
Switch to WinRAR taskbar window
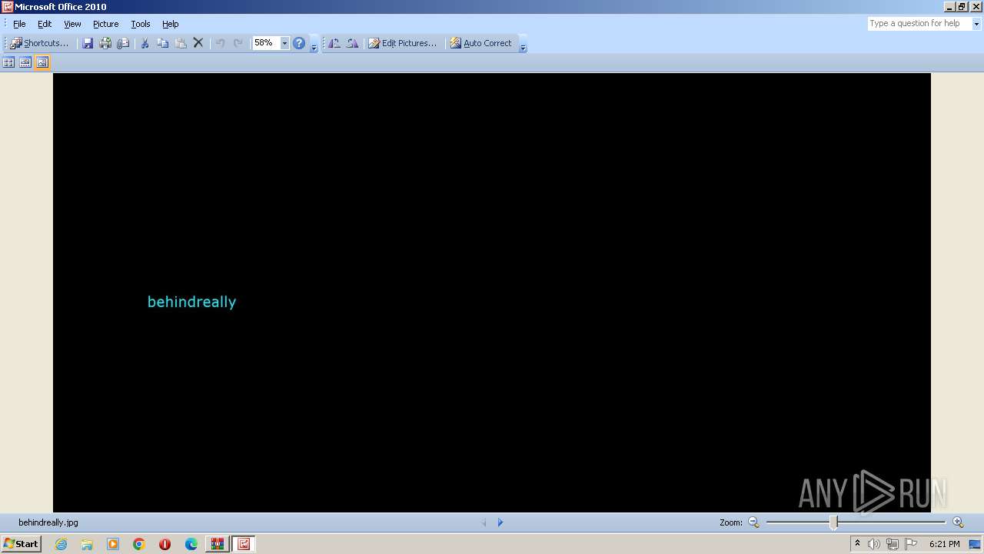(218, 544)
